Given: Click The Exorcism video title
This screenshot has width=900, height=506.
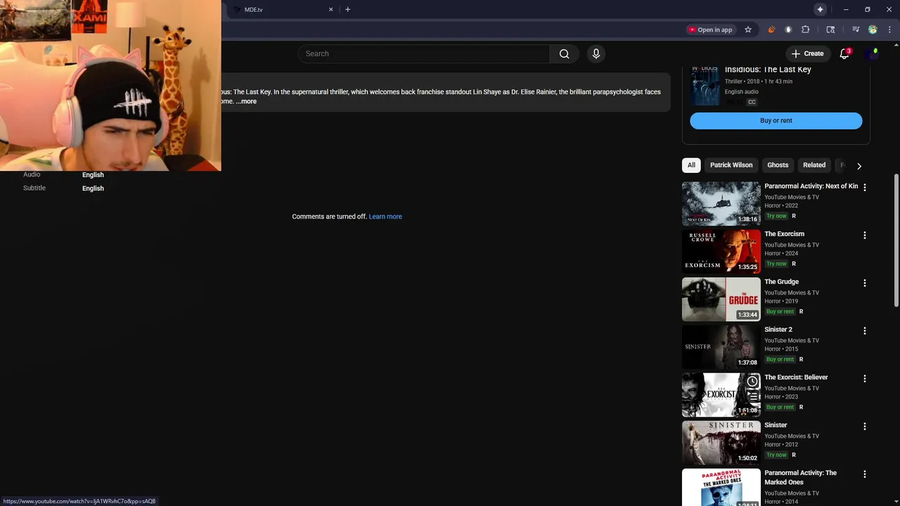Looking at the screenshot, I should point(784,234).
